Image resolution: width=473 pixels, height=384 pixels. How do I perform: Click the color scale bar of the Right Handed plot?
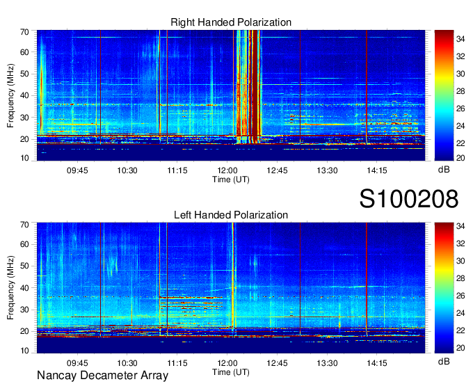pos(444,95)
